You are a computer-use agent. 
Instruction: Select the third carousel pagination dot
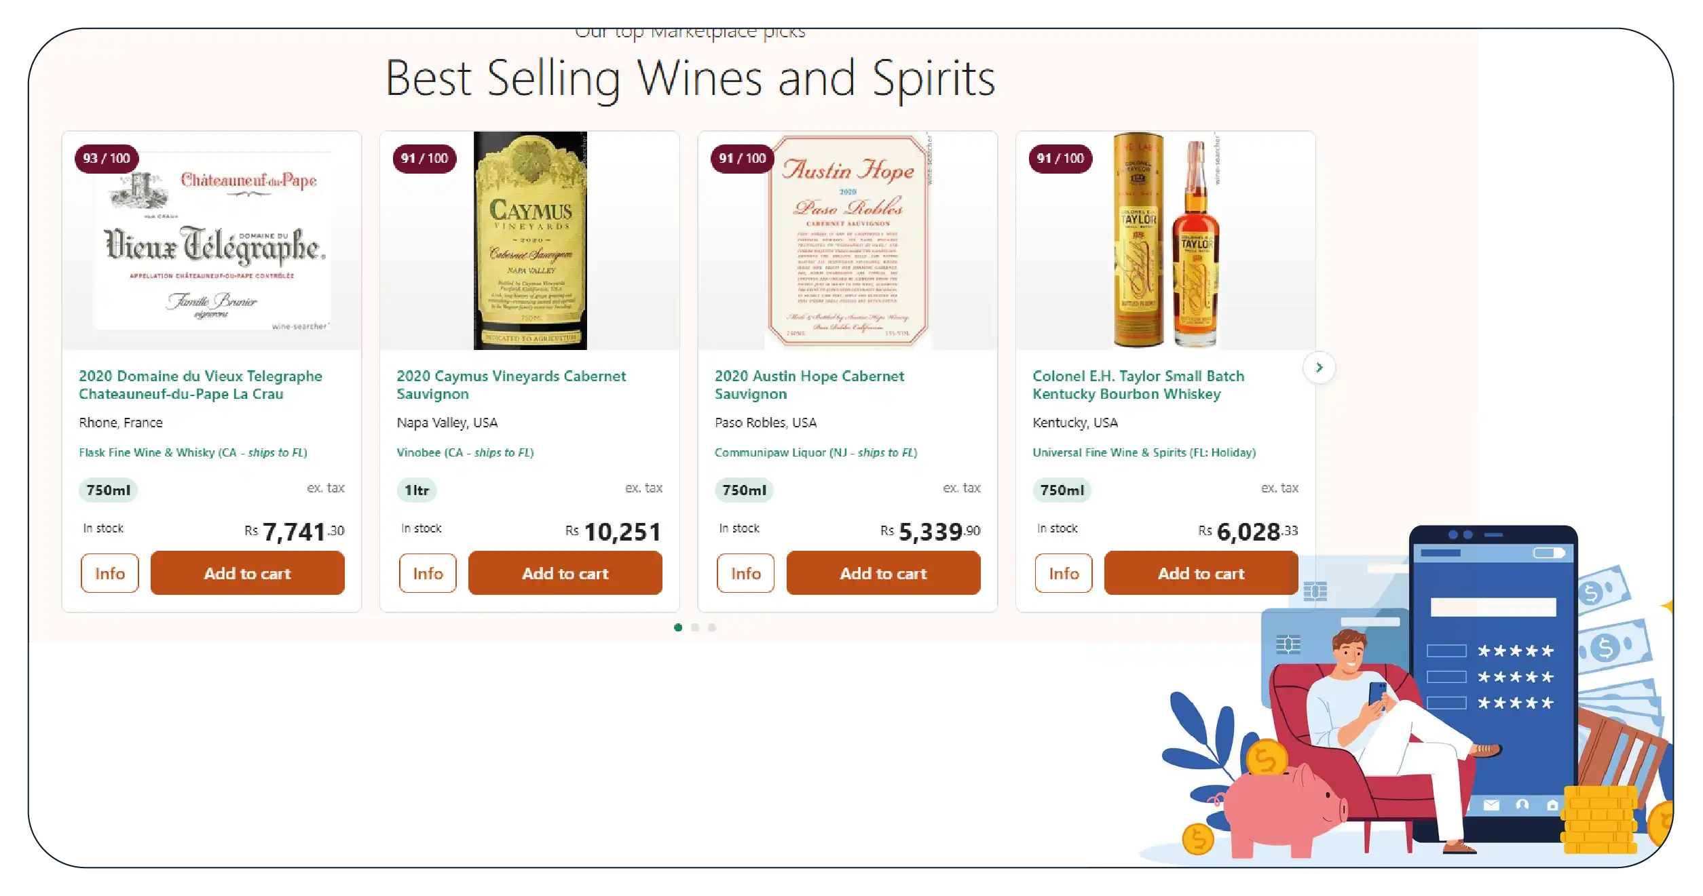pyautogui.click(x=712, y=627)
